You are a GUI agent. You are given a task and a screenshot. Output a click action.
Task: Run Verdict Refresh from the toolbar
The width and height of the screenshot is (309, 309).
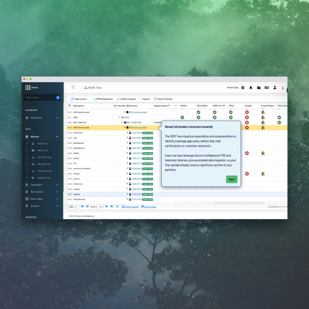pos(163,99)
